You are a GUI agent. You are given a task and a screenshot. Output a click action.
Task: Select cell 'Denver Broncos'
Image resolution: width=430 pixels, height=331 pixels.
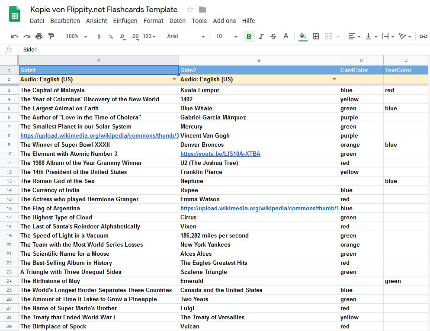(259, 145)
